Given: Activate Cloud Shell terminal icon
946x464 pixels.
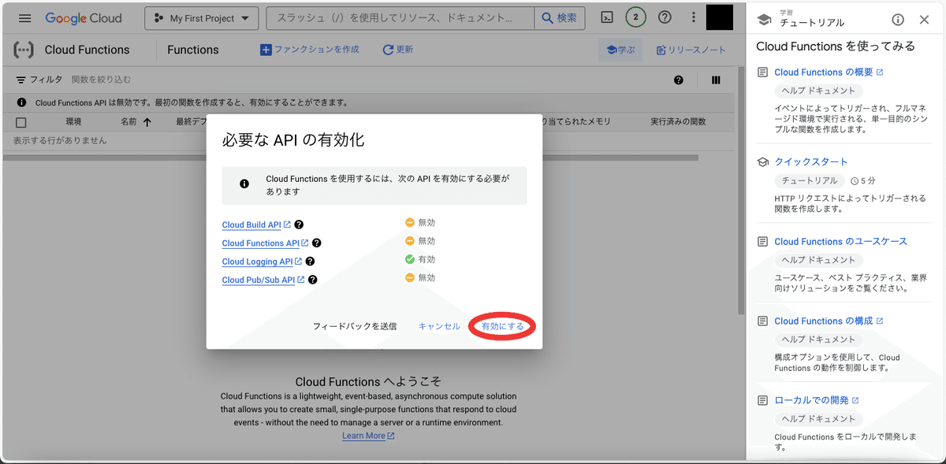Looking at the screenshot, I should coord(607,18).
